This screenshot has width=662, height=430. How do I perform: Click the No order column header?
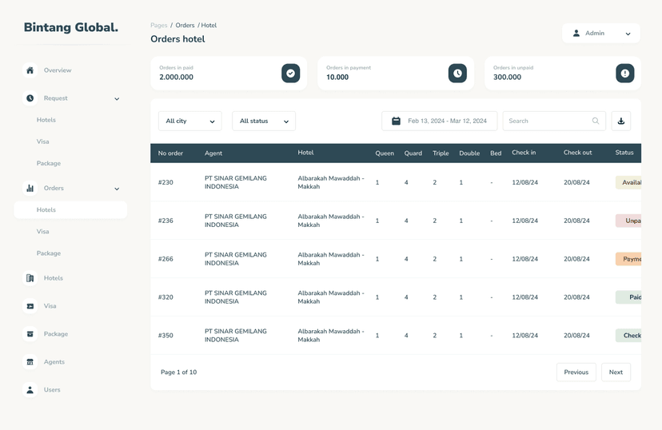pos(170,153)
